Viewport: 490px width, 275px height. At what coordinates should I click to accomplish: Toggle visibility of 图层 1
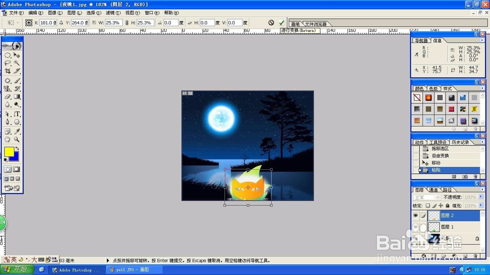point(416,227)
